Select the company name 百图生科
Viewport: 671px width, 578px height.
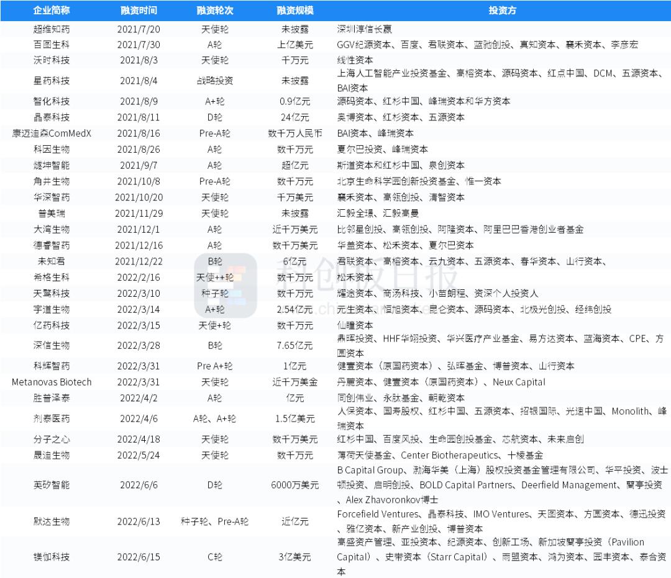click(x=52, y=45)
